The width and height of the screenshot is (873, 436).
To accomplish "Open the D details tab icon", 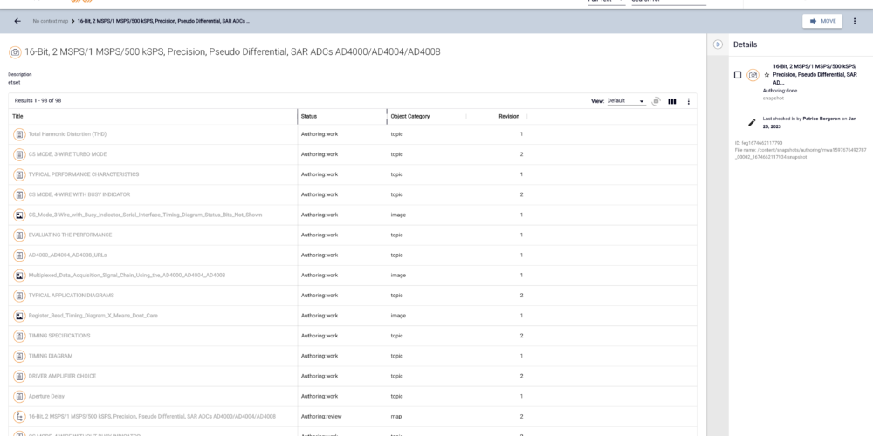I will pos(718,44).
